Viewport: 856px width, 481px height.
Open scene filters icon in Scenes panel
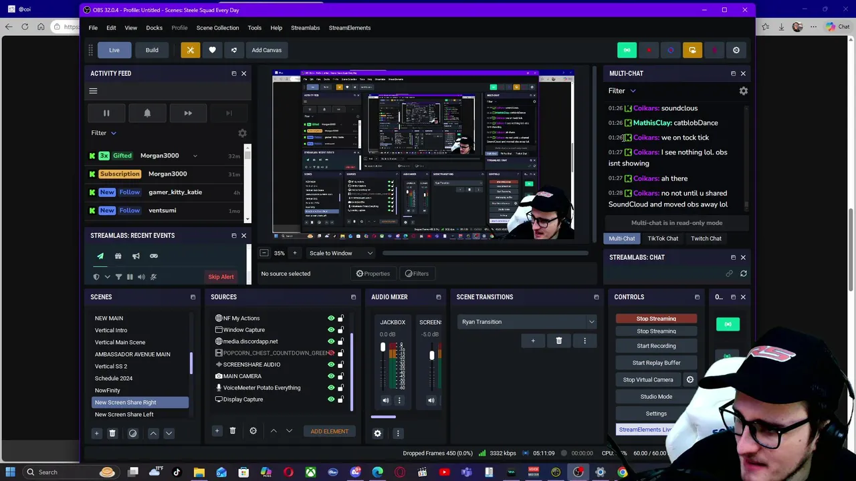pos(132,433)
